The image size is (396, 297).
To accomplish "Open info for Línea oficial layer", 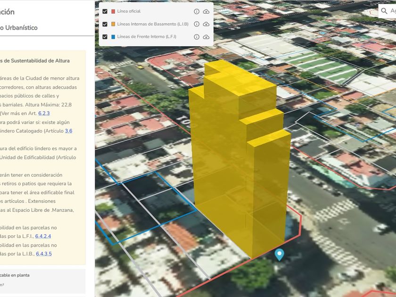I will click(197, 11).
